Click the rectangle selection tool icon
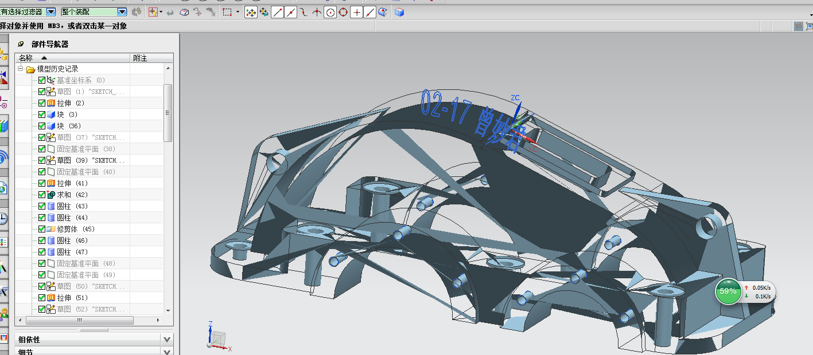The height and width of the screenshot is (355, 813). pos(227,12)
